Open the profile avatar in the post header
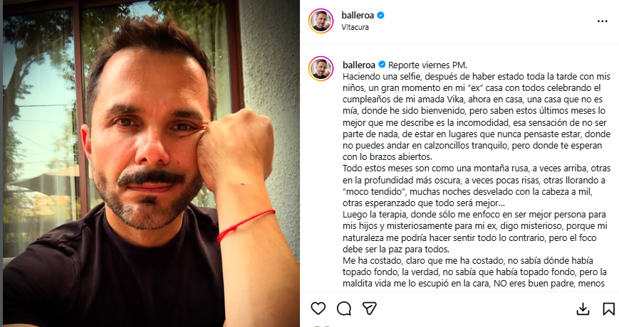Viewport: 619px width, 327px height. pyautogui.click(x=321, y=21)
